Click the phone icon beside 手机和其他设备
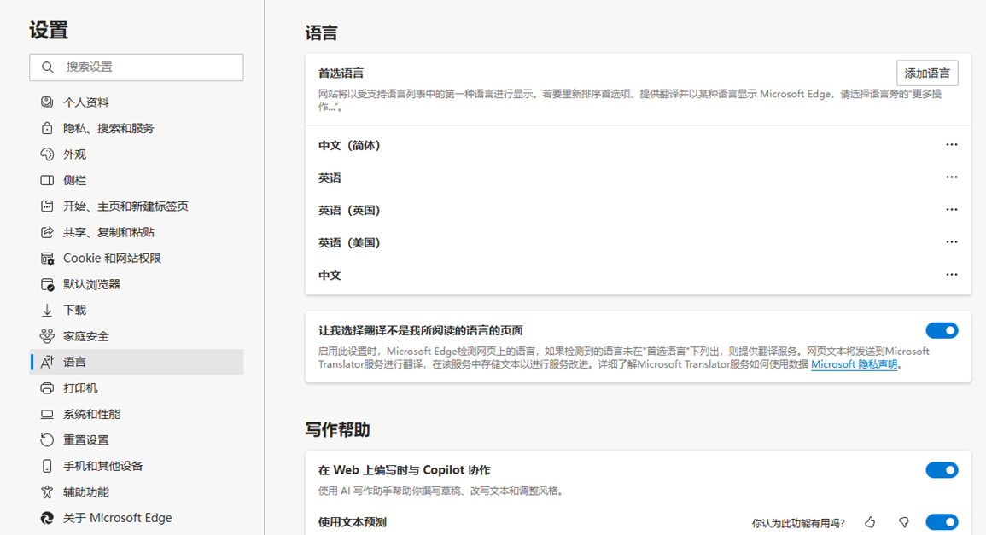Image resolution: width=986 pixels, height=535 pixels. tap(47, 466)
